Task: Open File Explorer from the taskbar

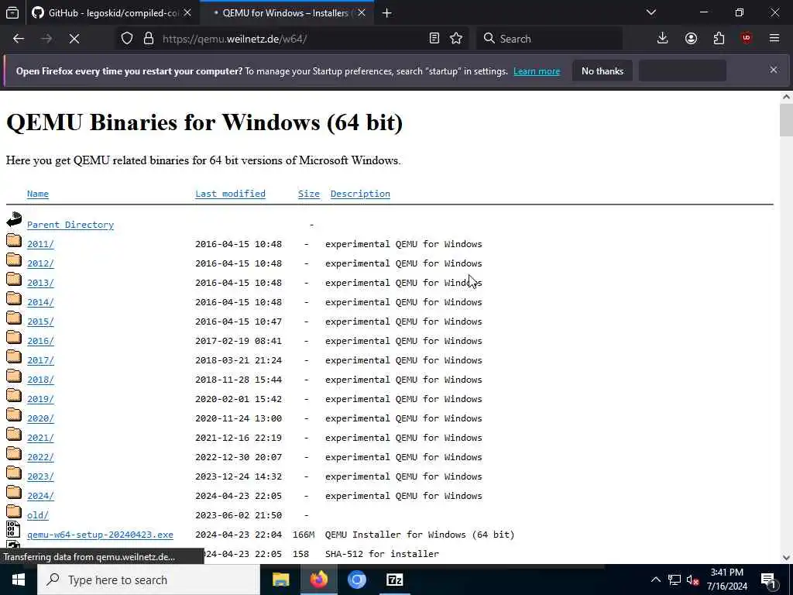Action: 280,580
